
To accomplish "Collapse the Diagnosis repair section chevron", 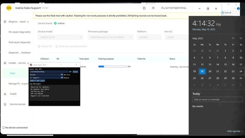I will [28, 22].
